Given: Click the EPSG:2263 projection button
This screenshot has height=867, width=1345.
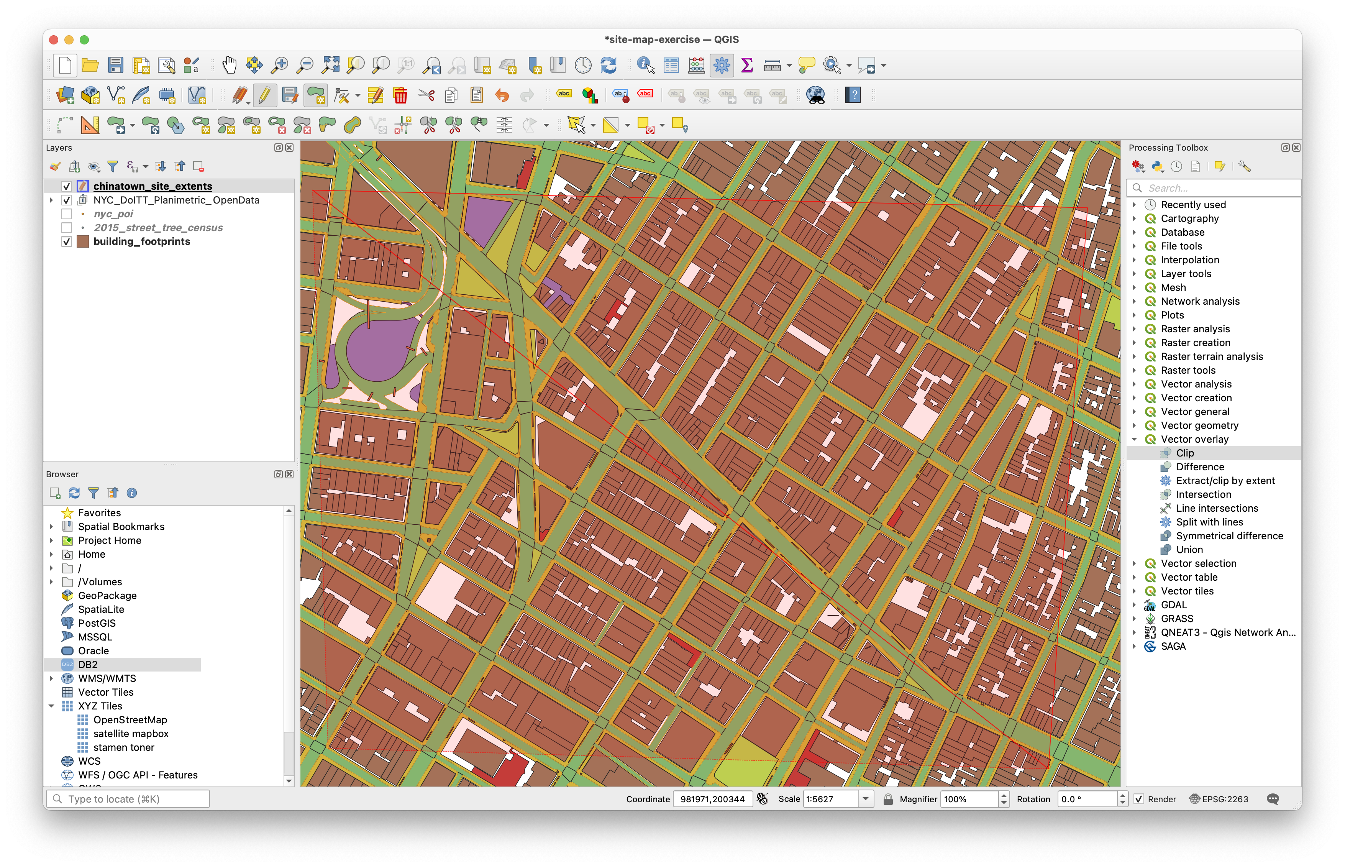Looking at the screenshot, I should point(1219,799).
